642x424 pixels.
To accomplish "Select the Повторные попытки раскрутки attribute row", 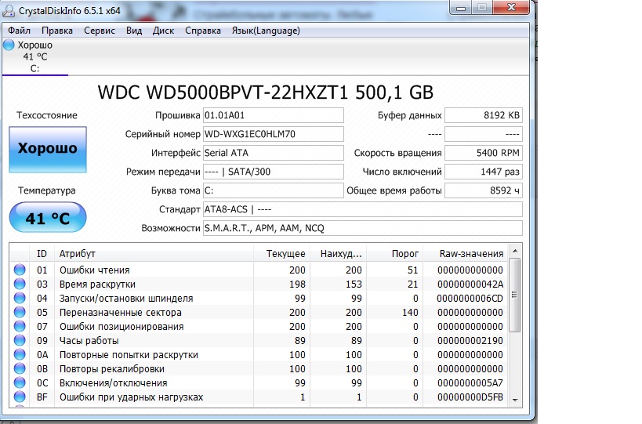I will pos(259,355).
